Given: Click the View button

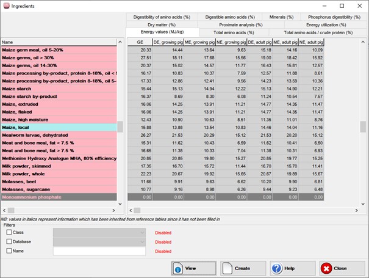Looking at the screenshot, I should pos(193,268).
